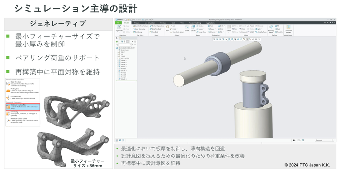Expand the Extrude 1 feature node
The width and height of the screenshot is (339, 169).
pyautogui.click(x=118, y=60)
